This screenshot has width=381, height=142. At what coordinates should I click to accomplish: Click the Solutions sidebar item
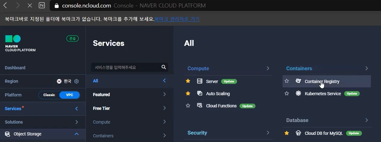(43, 122)
